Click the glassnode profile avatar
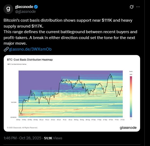The width and height of the screenshot is (150, 146). pos(8,9)
